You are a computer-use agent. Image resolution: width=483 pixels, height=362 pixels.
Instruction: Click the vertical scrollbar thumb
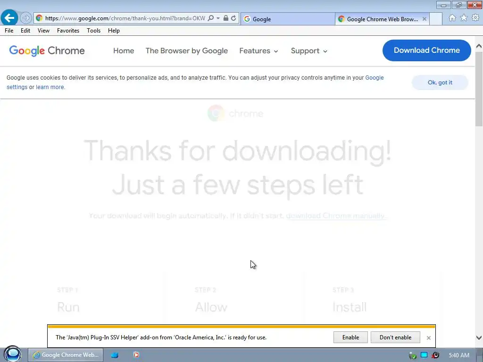click(479, 89)
